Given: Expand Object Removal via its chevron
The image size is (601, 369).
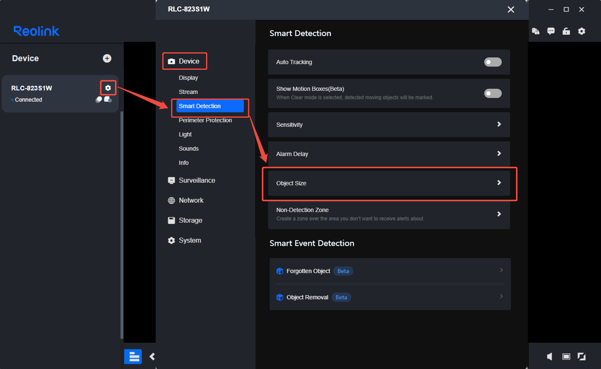Looking at the screenshot, I should click(502, 297).
